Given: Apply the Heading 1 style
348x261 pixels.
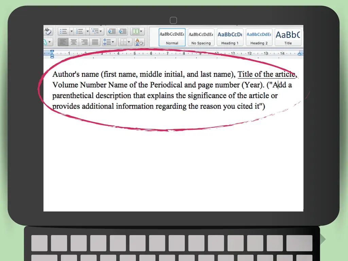Looking at the screenshot, I should (x=230, y=37).
